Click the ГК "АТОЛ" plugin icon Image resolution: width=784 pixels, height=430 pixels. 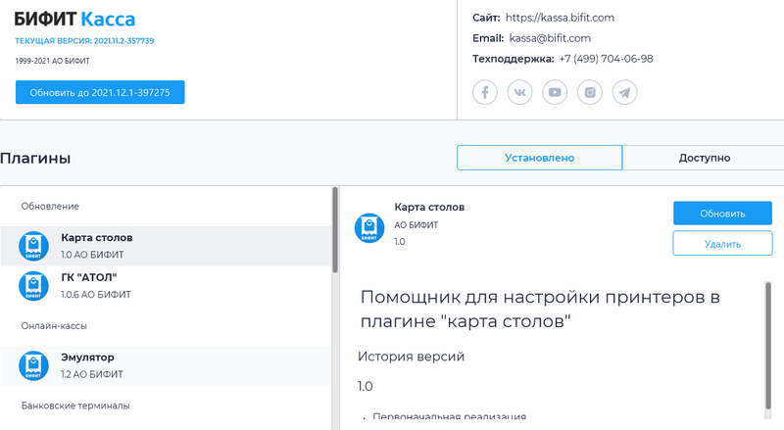click(x=33, y=286)
